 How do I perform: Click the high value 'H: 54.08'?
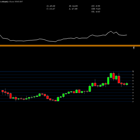tap(73, 6)
